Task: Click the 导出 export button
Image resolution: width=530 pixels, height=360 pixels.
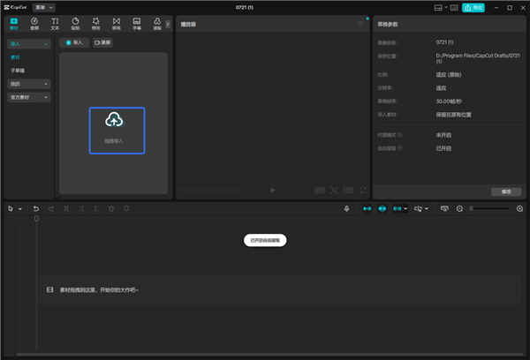Action: point(473,7)
